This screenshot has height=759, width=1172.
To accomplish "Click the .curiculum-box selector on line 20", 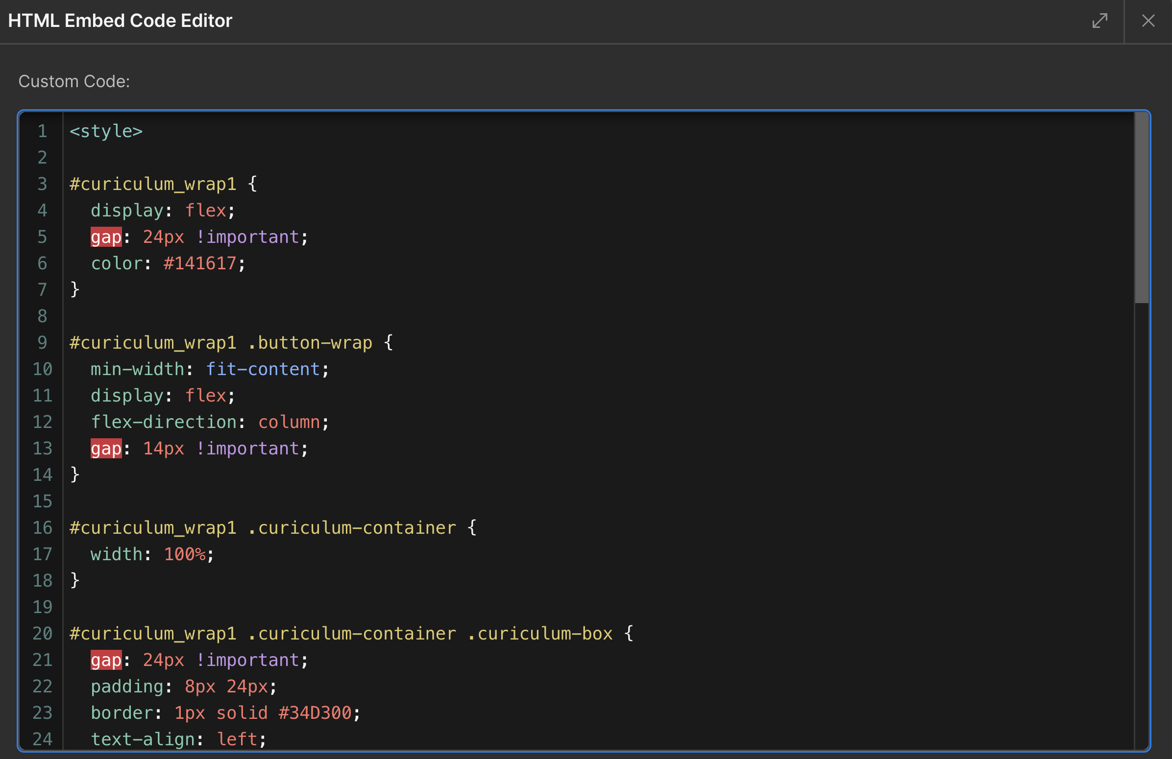I will (x=540, y=634).
